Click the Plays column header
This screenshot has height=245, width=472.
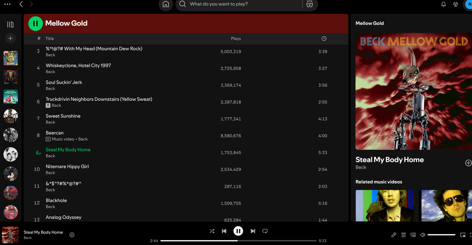coord(236,38)
